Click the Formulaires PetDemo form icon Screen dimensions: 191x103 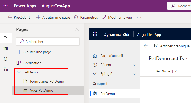[25, 81]
